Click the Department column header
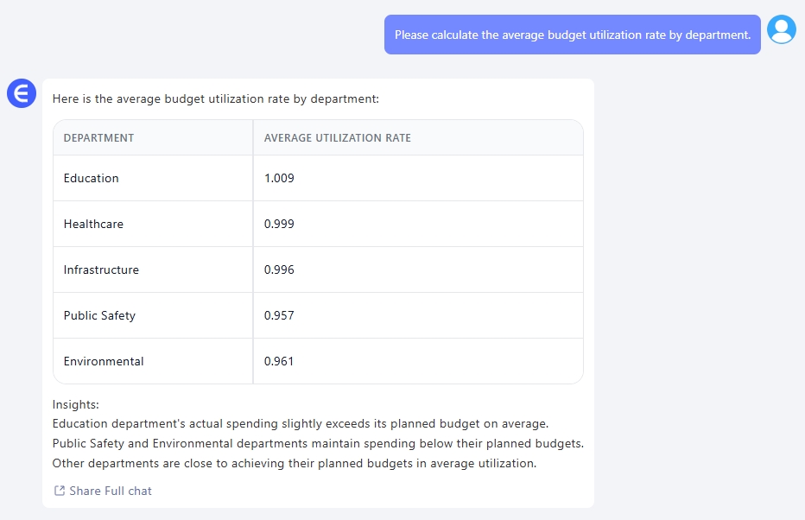 coord(98,137)
